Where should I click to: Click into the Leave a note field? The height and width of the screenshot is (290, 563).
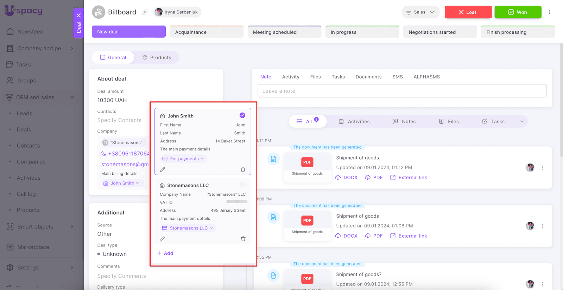pos(402,91)
